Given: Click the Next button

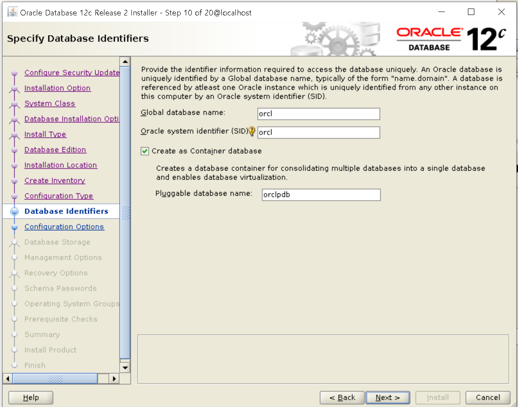Looking at the screenshot, I should tap(387, 398).
